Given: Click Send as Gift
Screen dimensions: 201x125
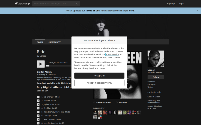Looking at the screenshot, I should [x=43, y=91].
